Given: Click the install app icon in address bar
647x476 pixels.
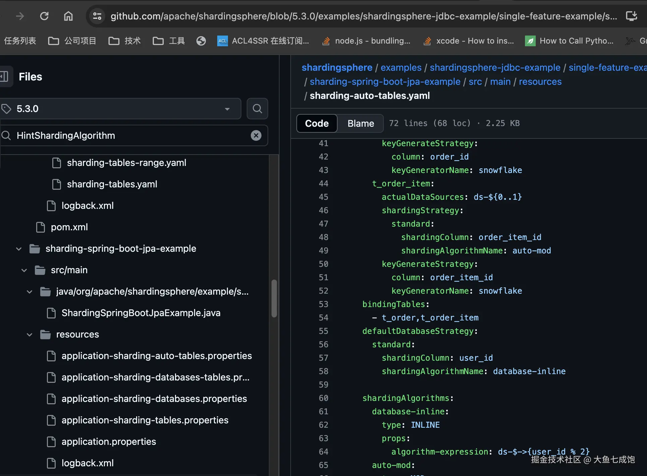Looking at the screenshot, I should coord(632,16).
